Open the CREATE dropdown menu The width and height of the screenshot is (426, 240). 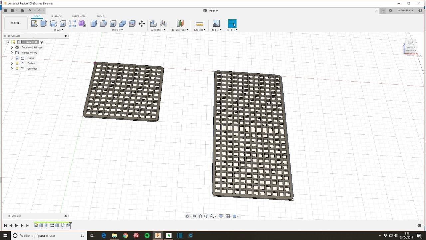pos(58,30)
